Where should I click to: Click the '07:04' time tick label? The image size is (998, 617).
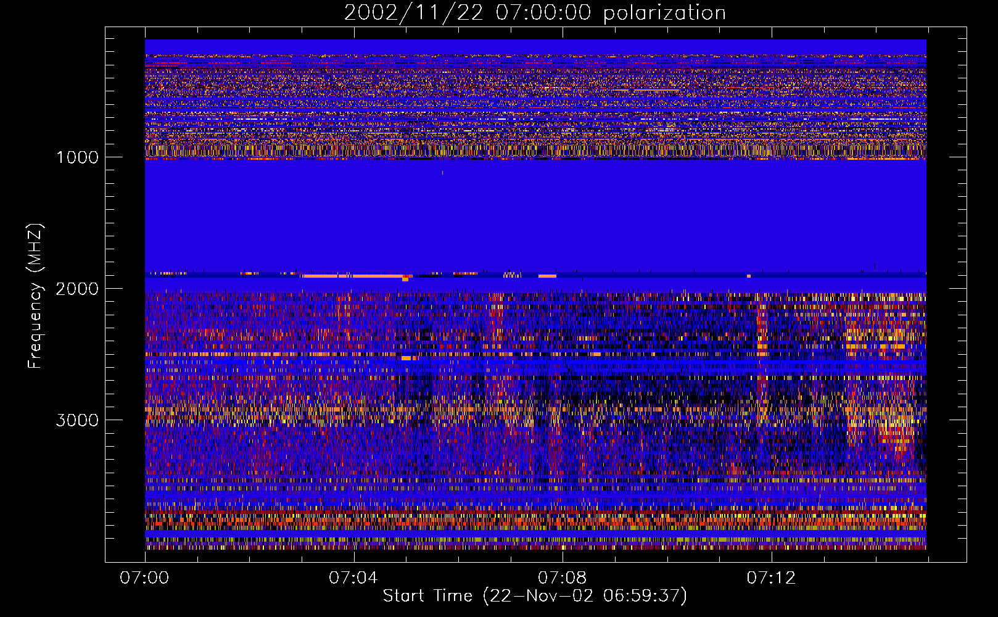[x=353, y=578]
